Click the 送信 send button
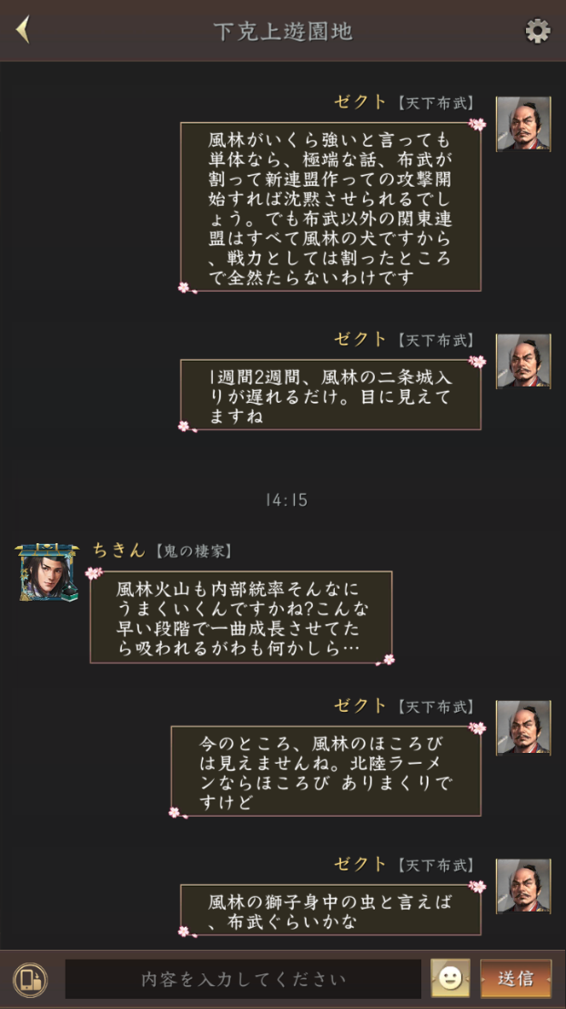This screenshot has height=1009, width=566. click(x=516, y=979)
